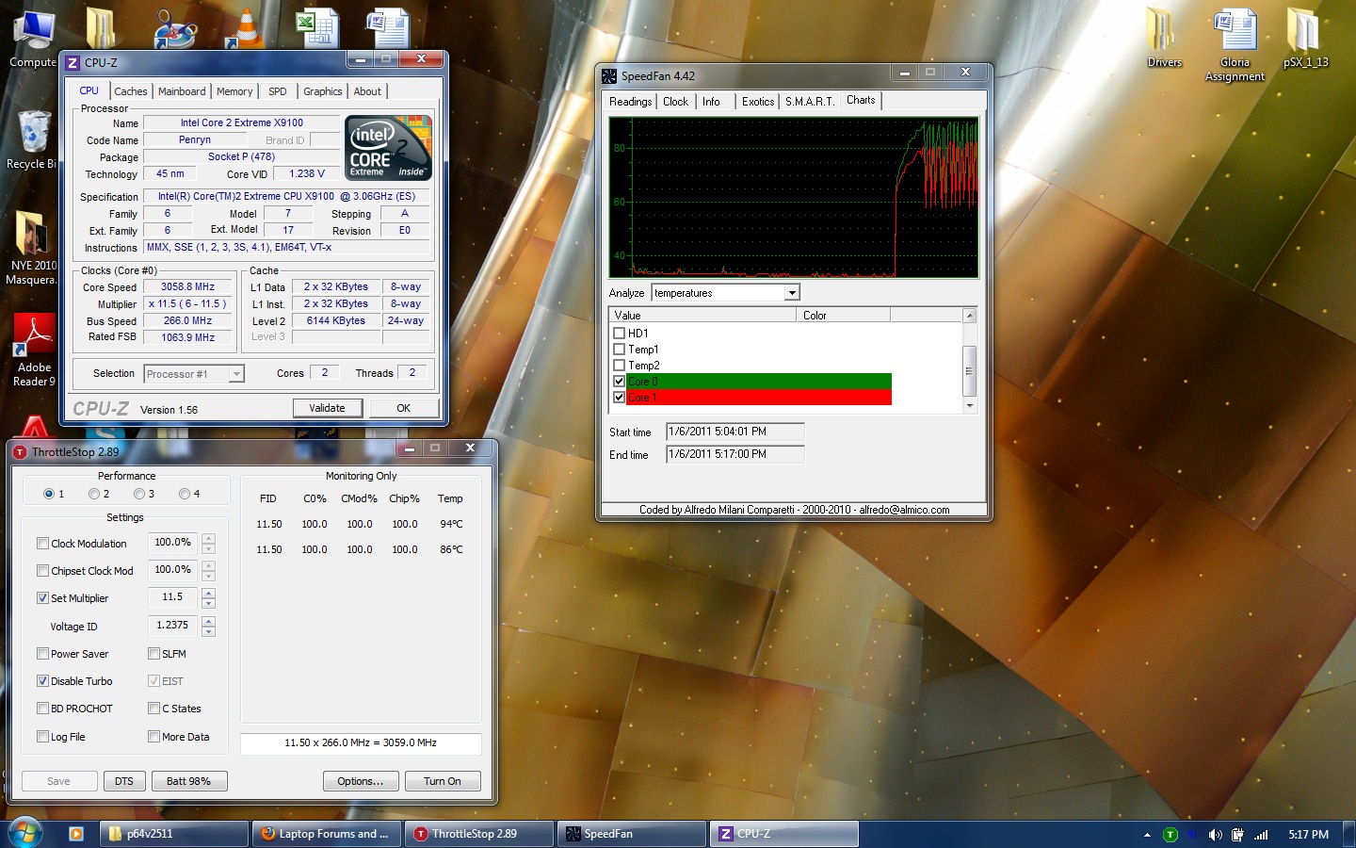
Task: Click the OK button in CPU-Z
Action: tap(403, 408)
